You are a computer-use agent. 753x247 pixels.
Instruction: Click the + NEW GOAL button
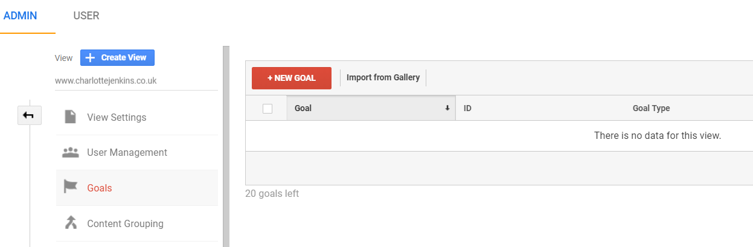pyautogui.click(x=292, y=78)
